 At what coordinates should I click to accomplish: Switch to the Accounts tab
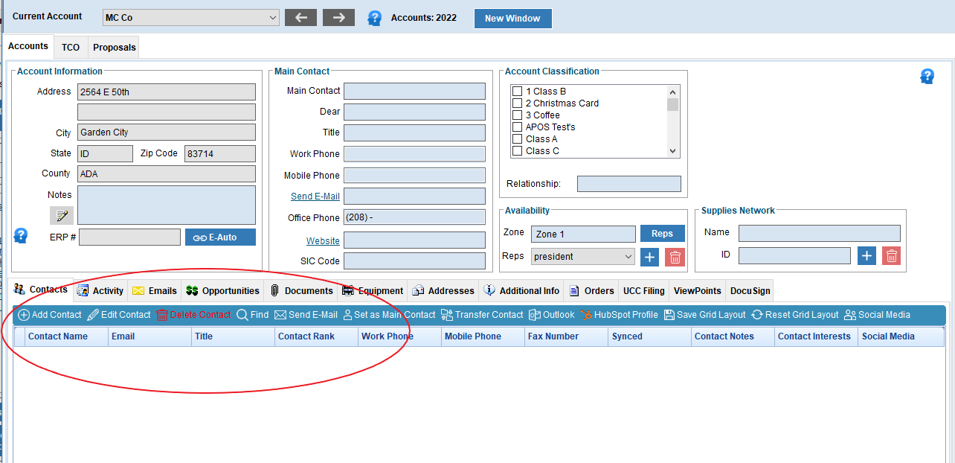[x=28, y=46]
